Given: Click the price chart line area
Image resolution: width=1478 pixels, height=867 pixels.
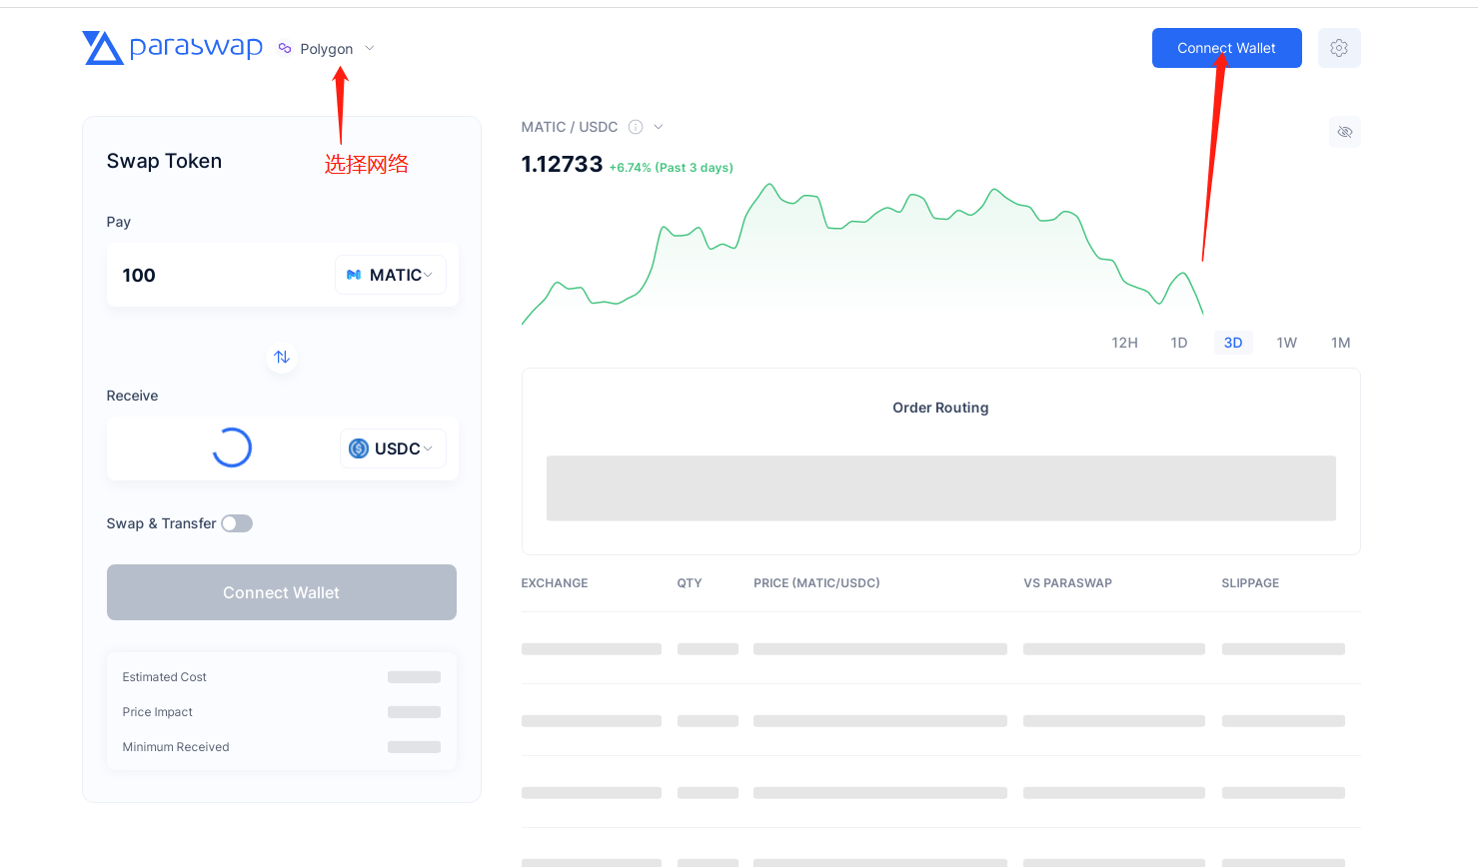Looking at the screenshot, I should click(862, 255).
